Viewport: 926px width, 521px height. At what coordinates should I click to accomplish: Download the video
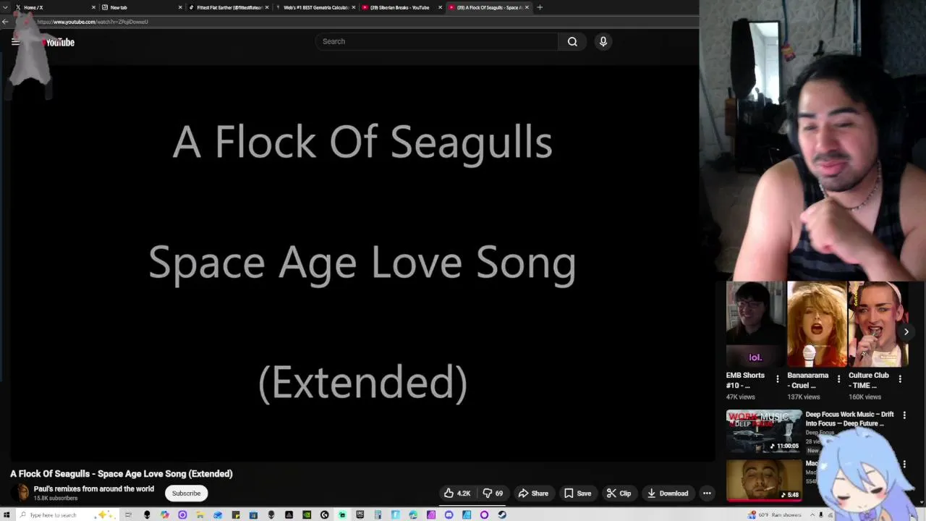(x=667, y=494)
